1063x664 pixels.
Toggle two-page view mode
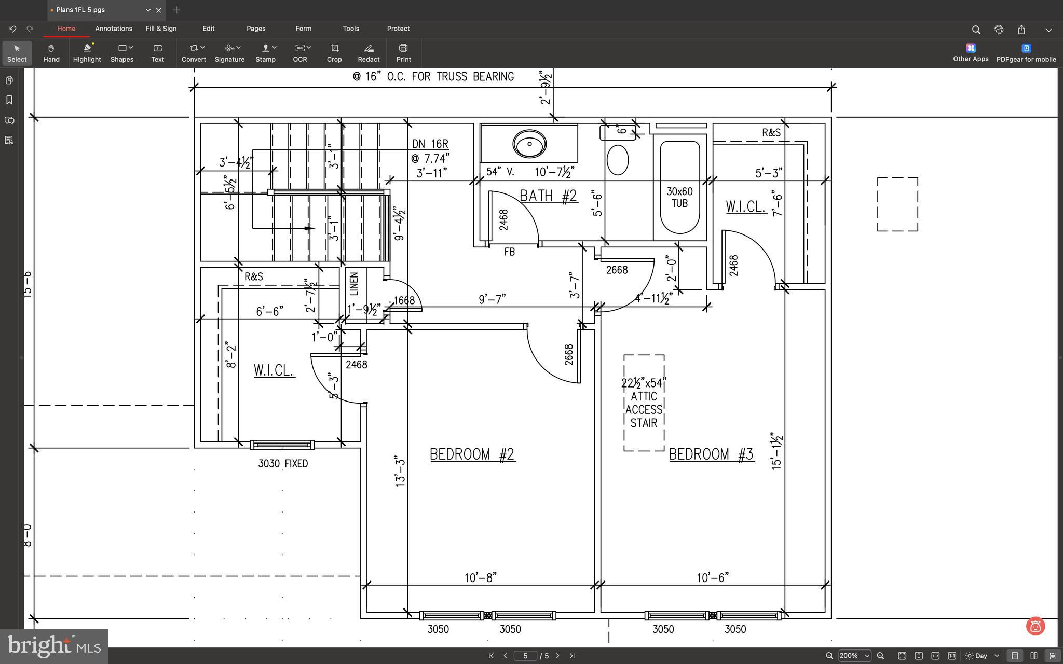(1033, 656)
